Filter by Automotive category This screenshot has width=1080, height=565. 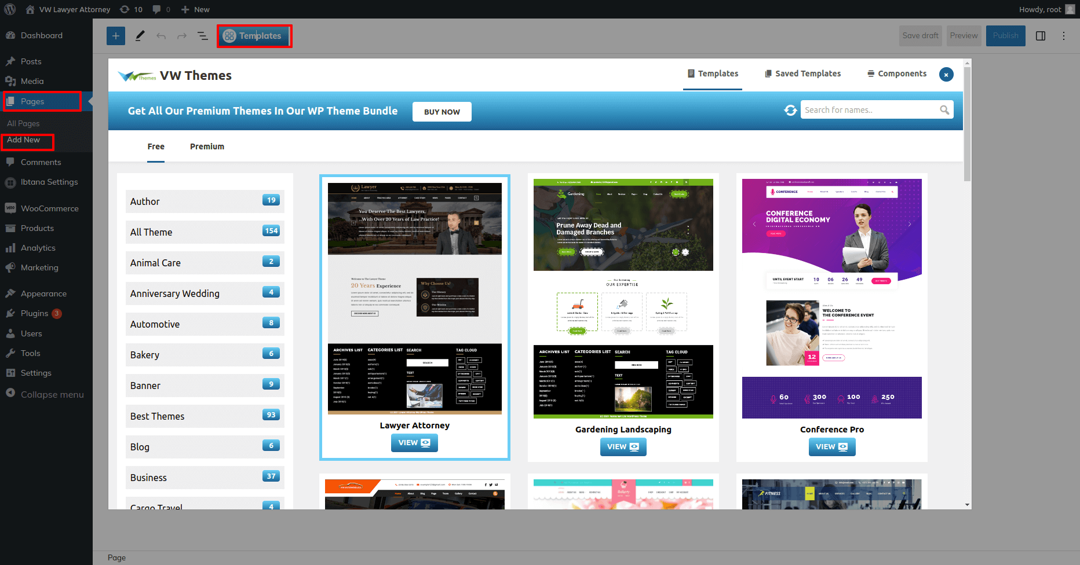pyautogui.click(x=205, y=324)
